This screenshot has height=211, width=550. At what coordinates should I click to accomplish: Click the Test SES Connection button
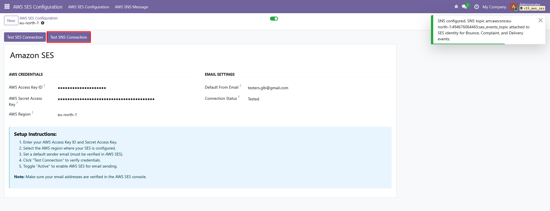coord(25,37)
